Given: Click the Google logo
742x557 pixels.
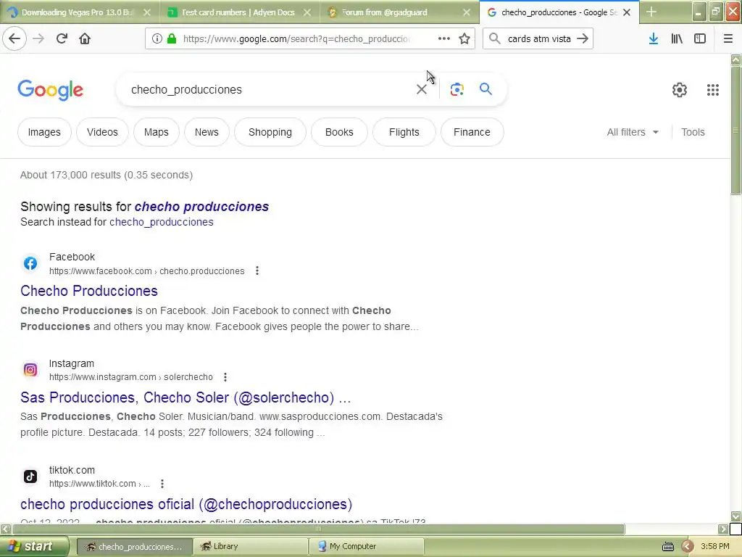Looking at the screenshot, I should pos(50,90).
